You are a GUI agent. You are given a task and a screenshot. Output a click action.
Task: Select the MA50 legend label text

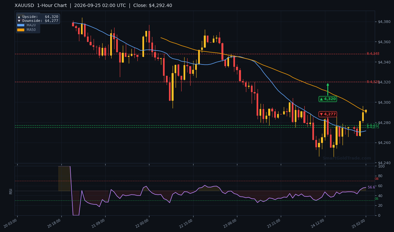point(31,30)
